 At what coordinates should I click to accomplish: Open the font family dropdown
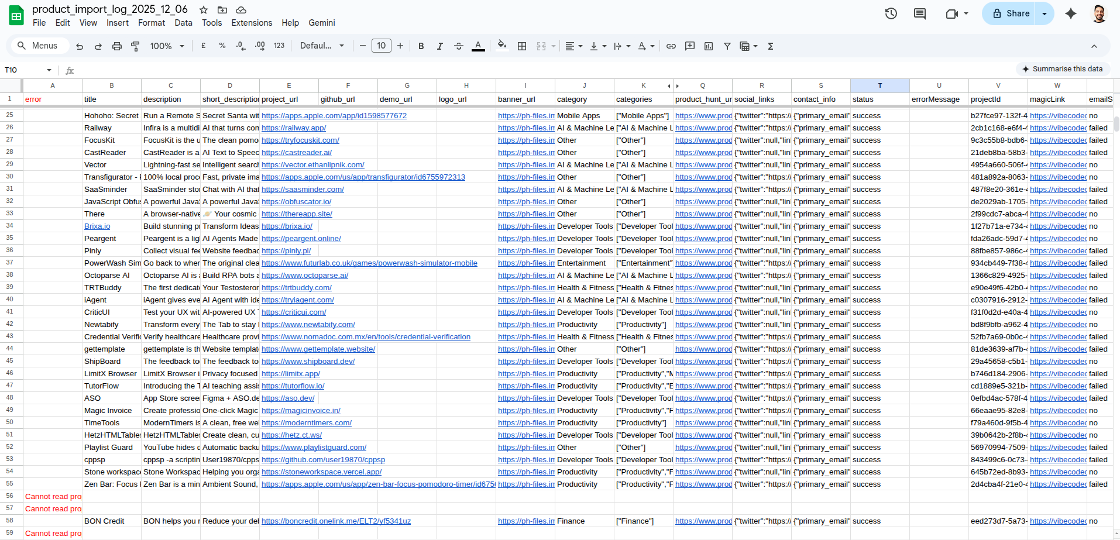(322, 46)
